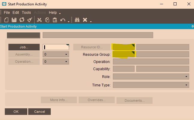This screenshot has height=120, width=194.
Task: Click the Documents... button
Action: [135, 100]
